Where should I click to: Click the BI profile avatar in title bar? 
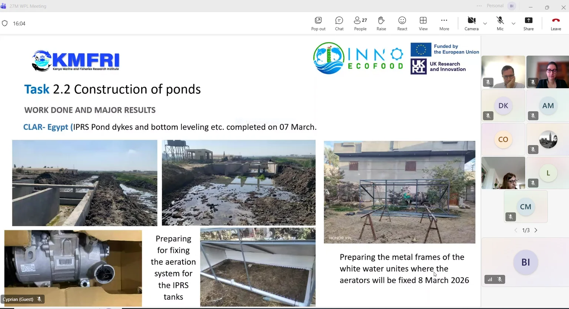(x=512, y=6)
